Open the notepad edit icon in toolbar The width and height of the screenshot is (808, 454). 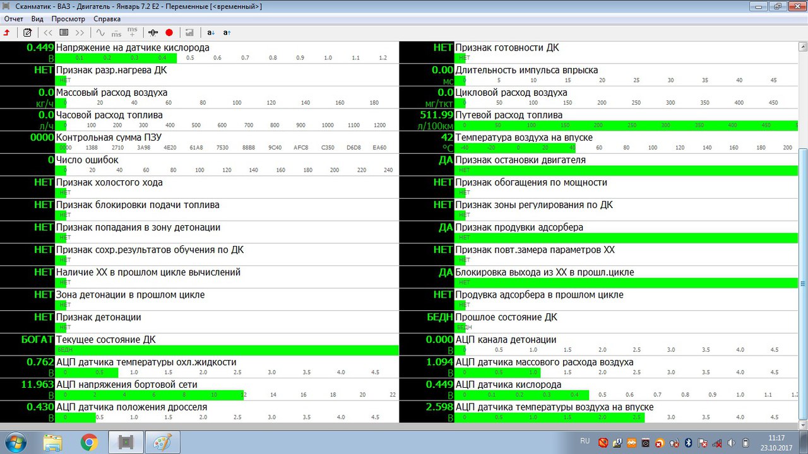27,32
